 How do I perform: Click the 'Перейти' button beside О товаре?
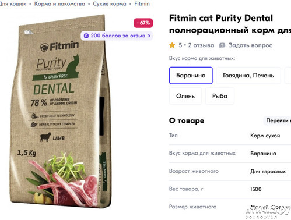277,120
